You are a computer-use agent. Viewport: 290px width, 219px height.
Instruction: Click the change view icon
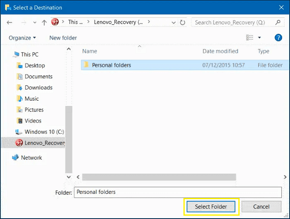[249, 38]
